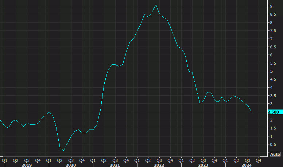Screen dimensions: 283x167
Task: Click the 9 label on price axis
Action: (271, 6)
